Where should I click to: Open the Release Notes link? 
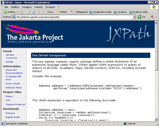(x=14, y=88)
